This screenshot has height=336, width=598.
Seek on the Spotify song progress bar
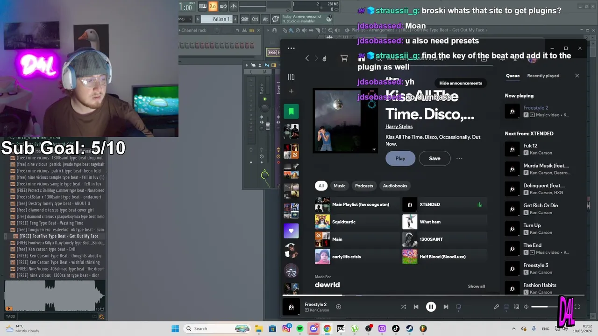coord(434,295)
